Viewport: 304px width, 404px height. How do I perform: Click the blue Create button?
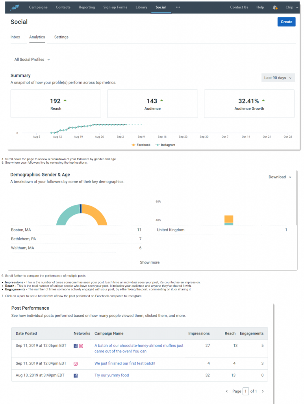coord(286,22)
